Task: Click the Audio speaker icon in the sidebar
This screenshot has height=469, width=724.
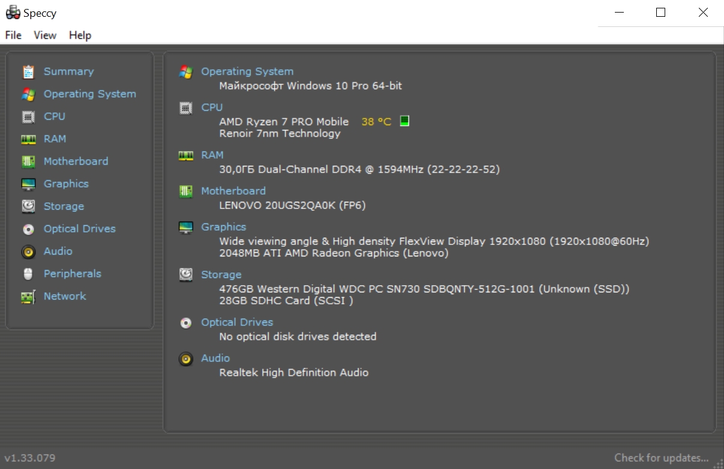Action: pyautogui.click(x=28, y=252)
